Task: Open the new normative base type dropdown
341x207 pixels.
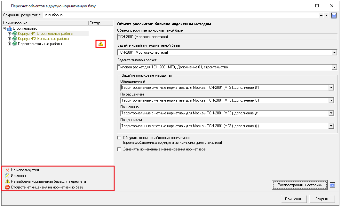Action: coord(334,52)
